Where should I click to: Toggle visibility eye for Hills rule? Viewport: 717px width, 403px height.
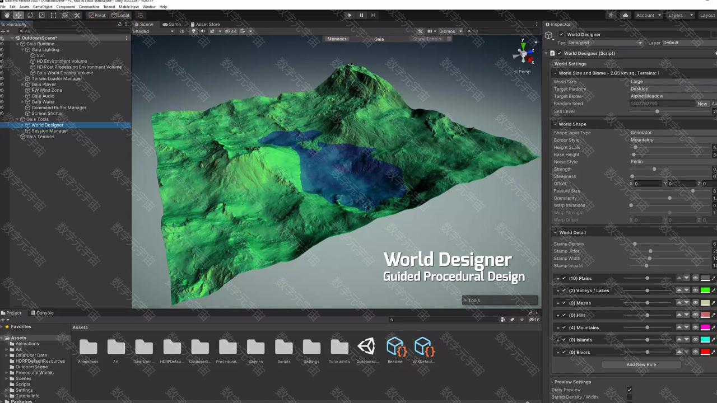(696, 315)
